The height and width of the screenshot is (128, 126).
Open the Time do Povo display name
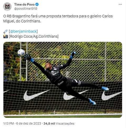click(24, 4)
